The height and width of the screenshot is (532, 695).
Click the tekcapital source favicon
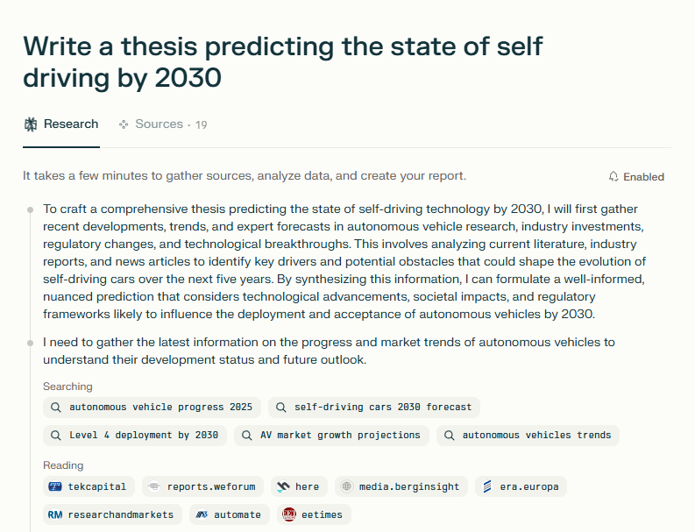coord(55,486)
